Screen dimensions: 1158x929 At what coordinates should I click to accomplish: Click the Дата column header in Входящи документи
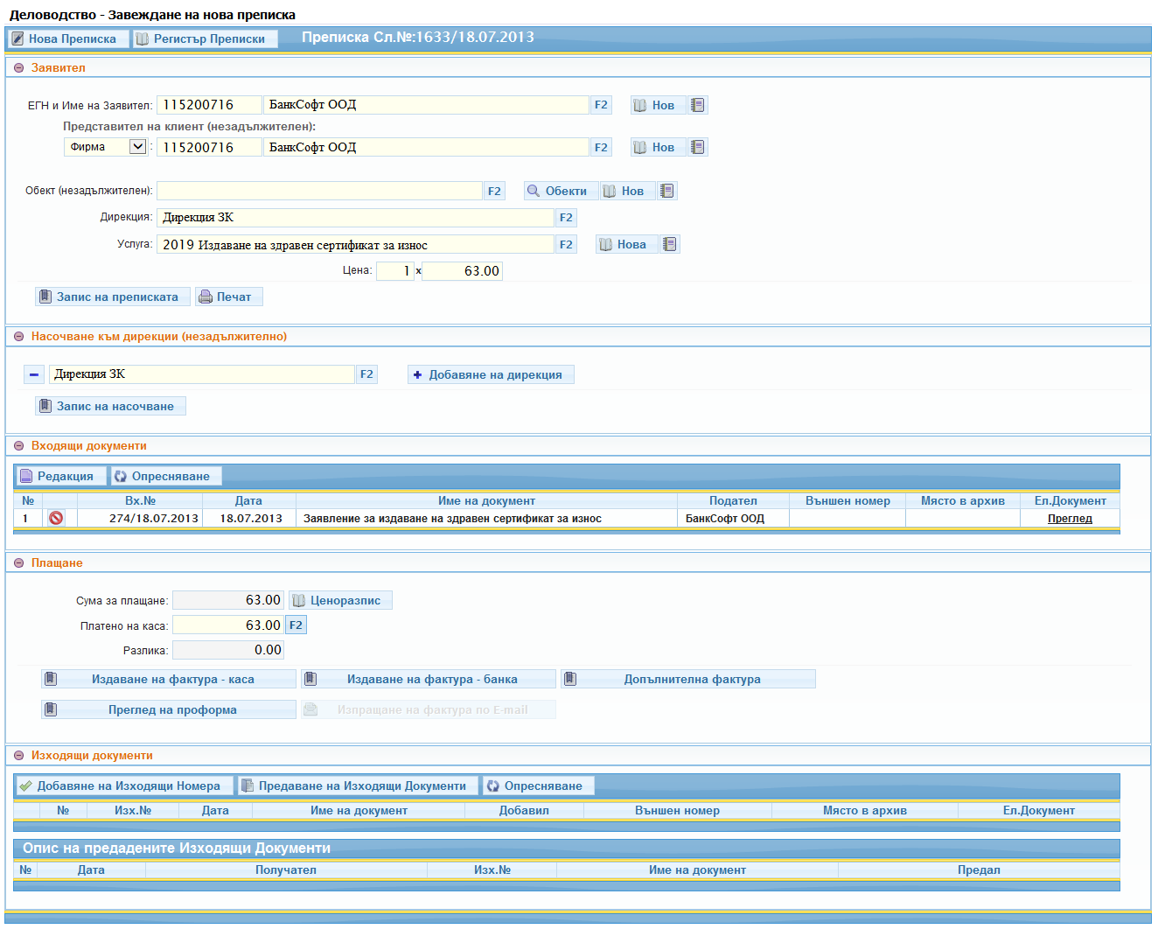(x=248, y=501)
